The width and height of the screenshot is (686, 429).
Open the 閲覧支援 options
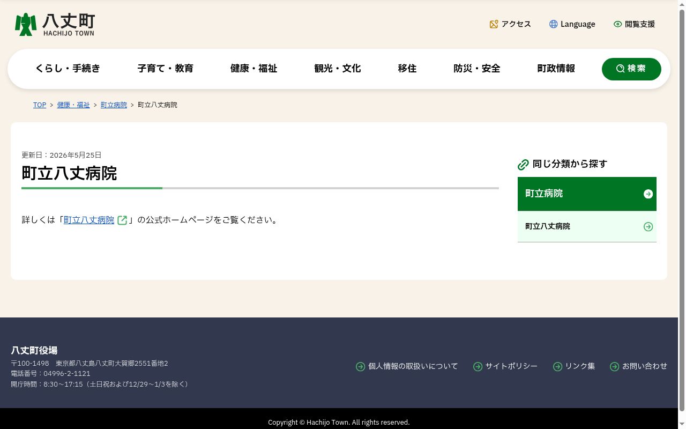[x=634, y=24]
